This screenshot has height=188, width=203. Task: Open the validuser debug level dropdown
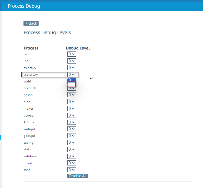click(x=71, y=156)
